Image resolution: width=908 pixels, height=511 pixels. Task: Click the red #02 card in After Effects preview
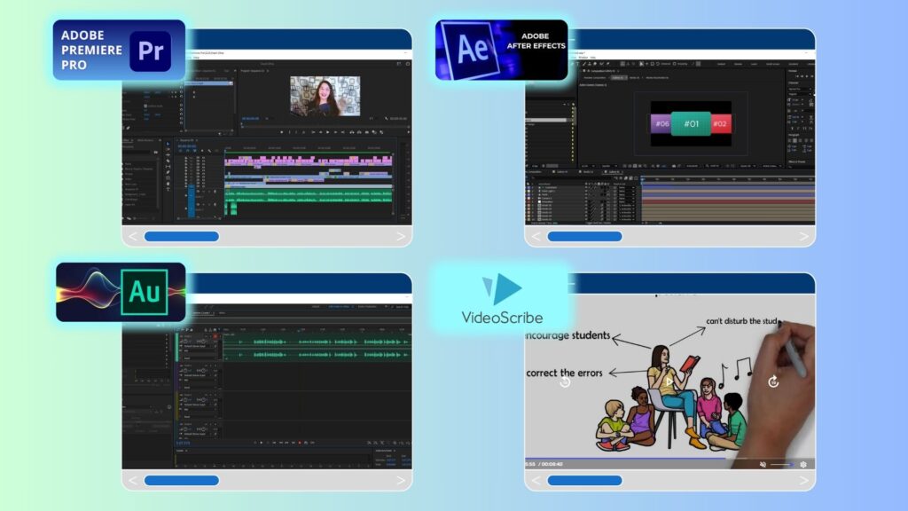coord(720,124)
